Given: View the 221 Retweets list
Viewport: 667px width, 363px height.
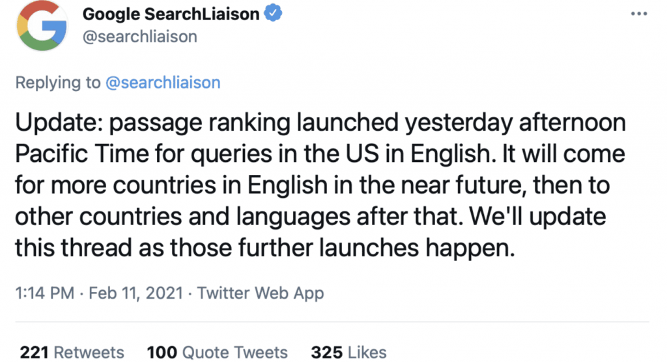Looking at the screenshot, I should 72,353.
